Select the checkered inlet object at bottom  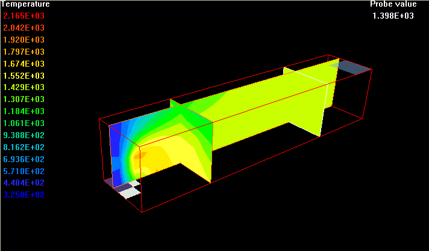(128, 189)
